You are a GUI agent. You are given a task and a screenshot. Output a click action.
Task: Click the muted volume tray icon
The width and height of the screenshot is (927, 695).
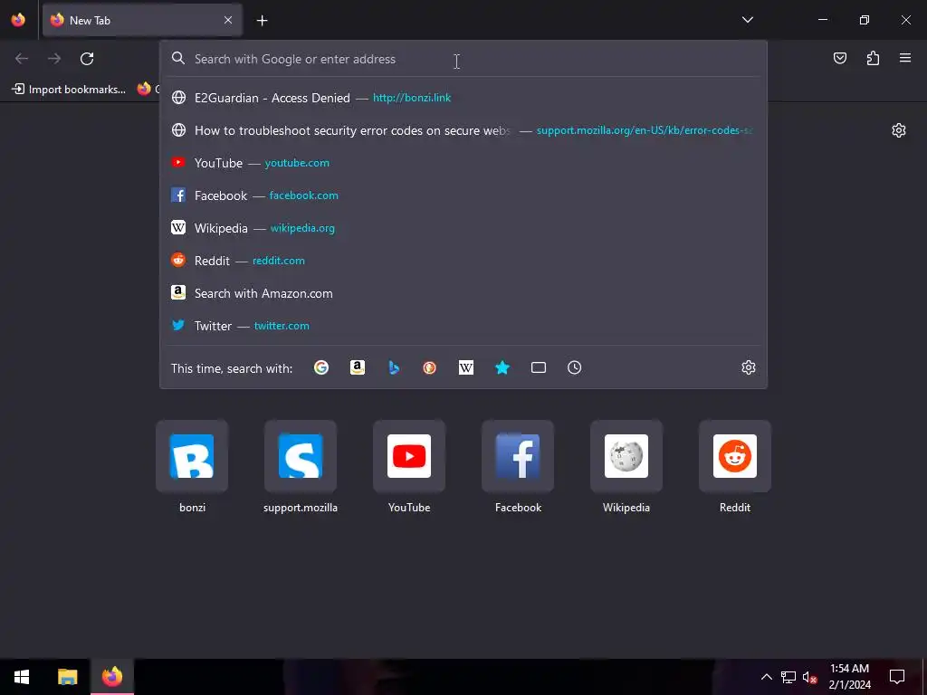point(809,677)
